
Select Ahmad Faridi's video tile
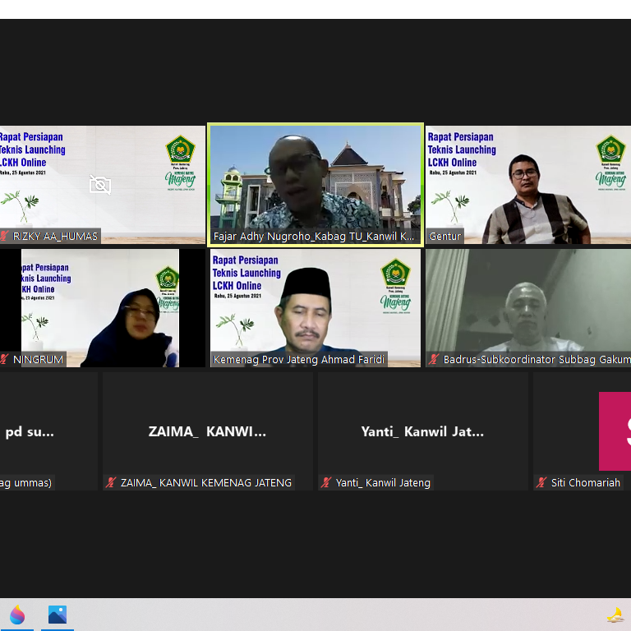315,308
